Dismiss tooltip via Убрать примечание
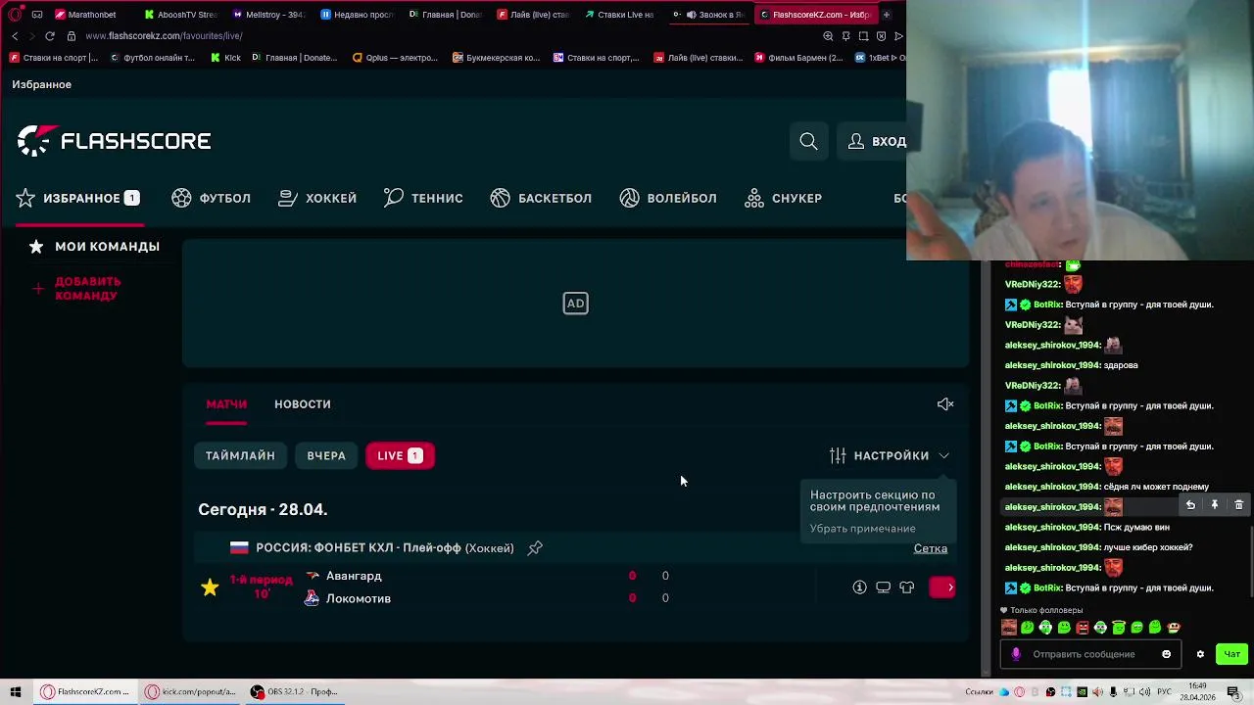The height and width of the screenshot is (705, 1254). 862,529
